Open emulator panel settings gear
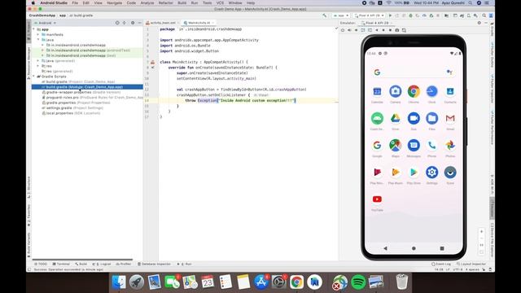Screen dimensions: 521x293 [479, 23]
